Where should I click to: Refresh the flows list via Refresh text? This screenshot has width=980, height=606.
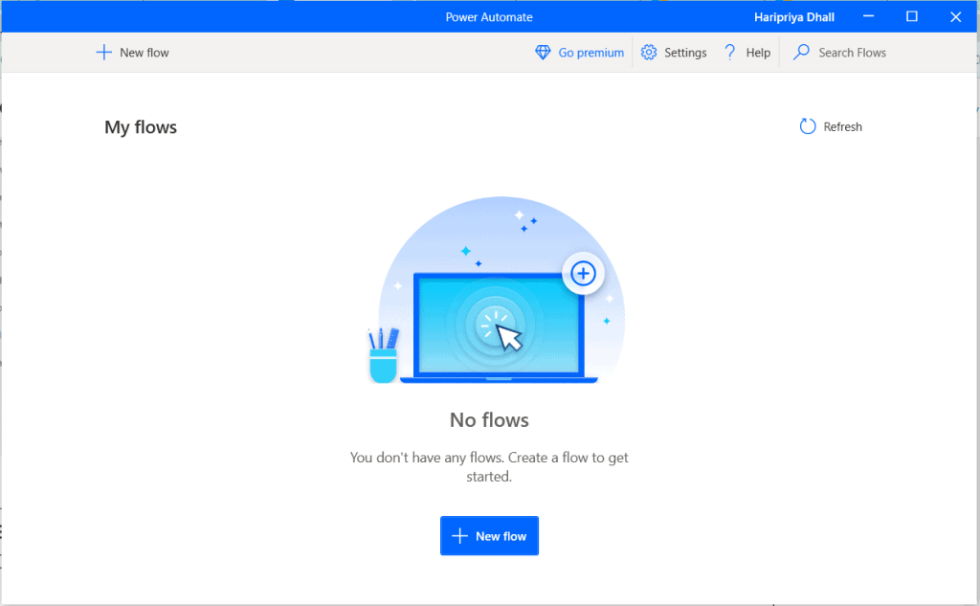pos(842,127)
